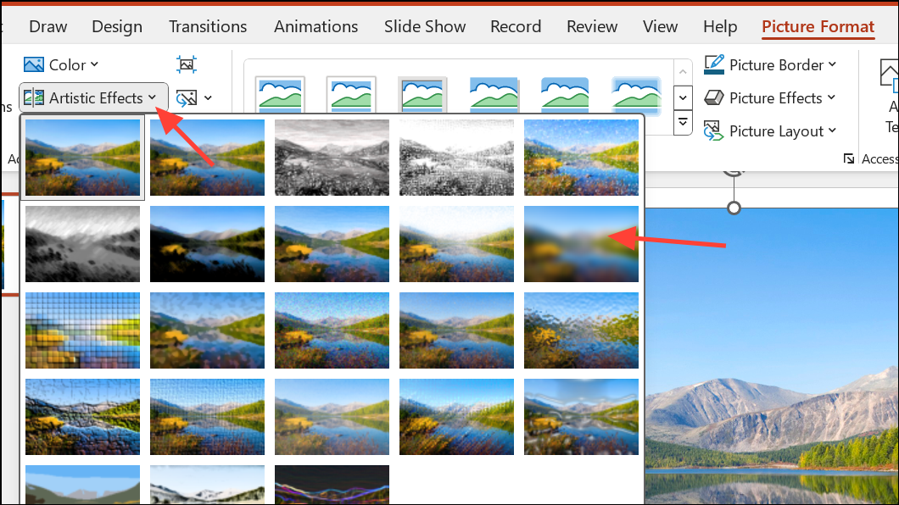
Task: Select the second picture style thumbnail
Action: [351, 94]
